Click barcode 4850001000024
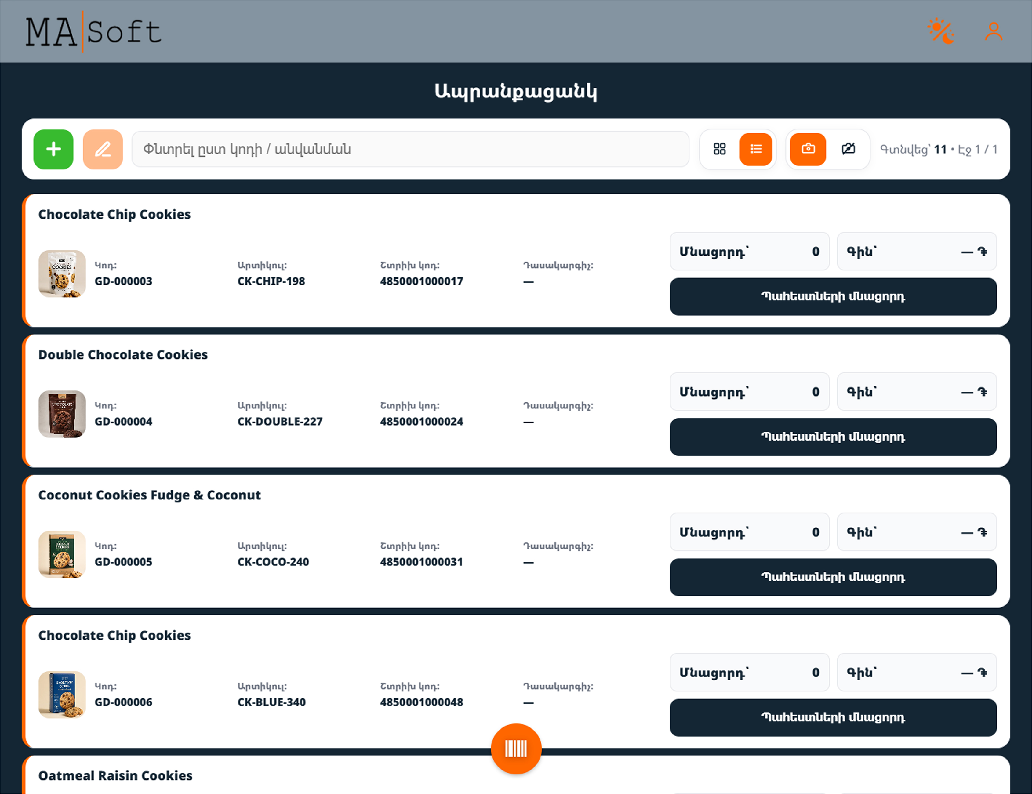 (x=421, y=421)
